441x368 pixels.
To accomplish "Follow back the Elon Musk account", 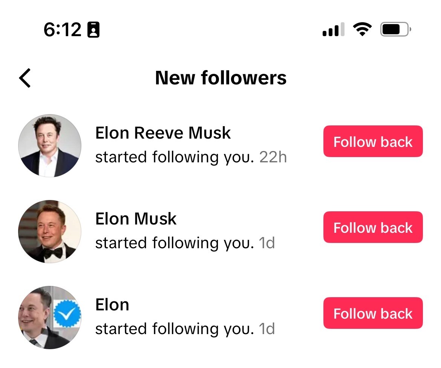I will point(373,227).
